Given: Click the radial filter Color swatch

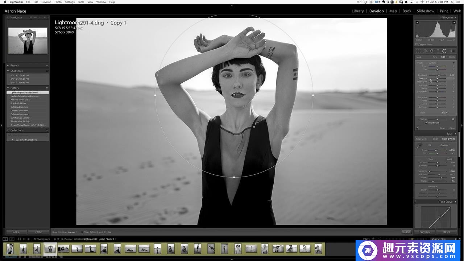Looking at the screenshot, I should coord(444,113).
